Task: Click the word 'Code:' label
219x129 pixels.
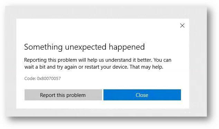Action: pyautogui.click(x=30, y=78)
